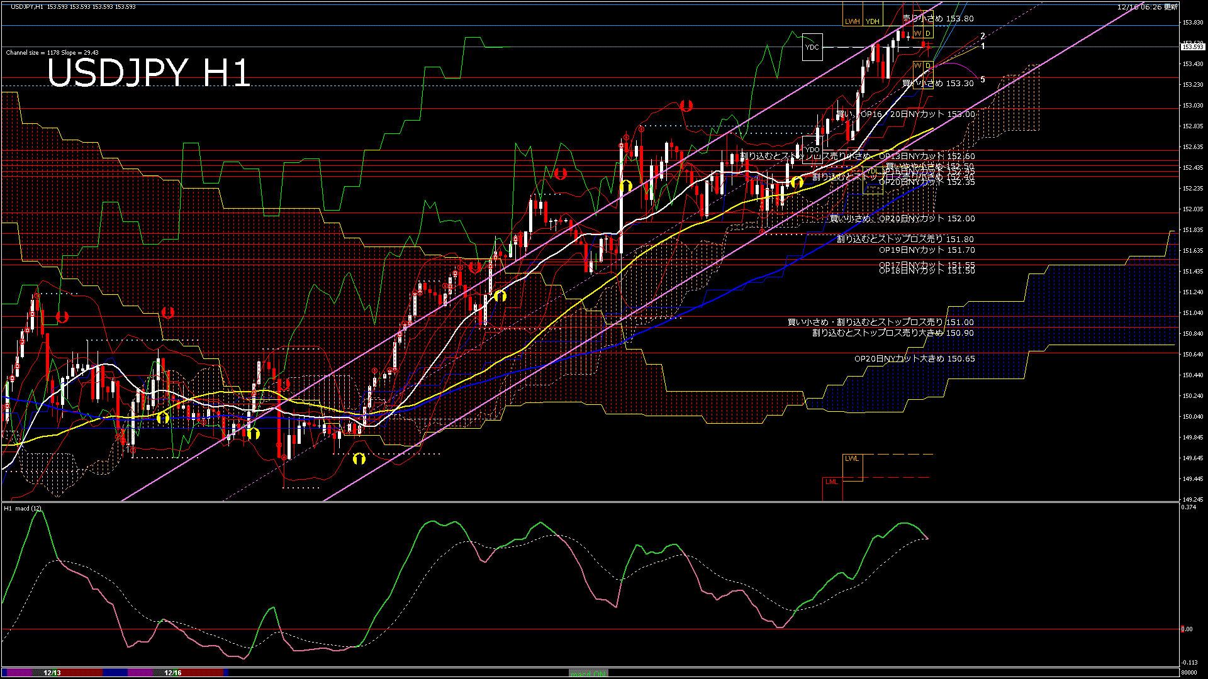1208x679 pixels.
Task: Click the current price label 153.593
Action: (x=1192, y=47)
